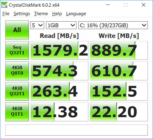Select the 4KiB Q1T1 write value 22.20

click(119, 112)
